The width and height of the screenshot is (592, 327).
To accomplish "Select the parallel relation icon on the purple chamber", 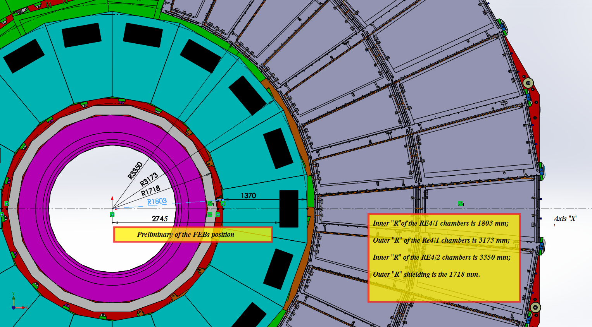I will click(x=460, y=204).
